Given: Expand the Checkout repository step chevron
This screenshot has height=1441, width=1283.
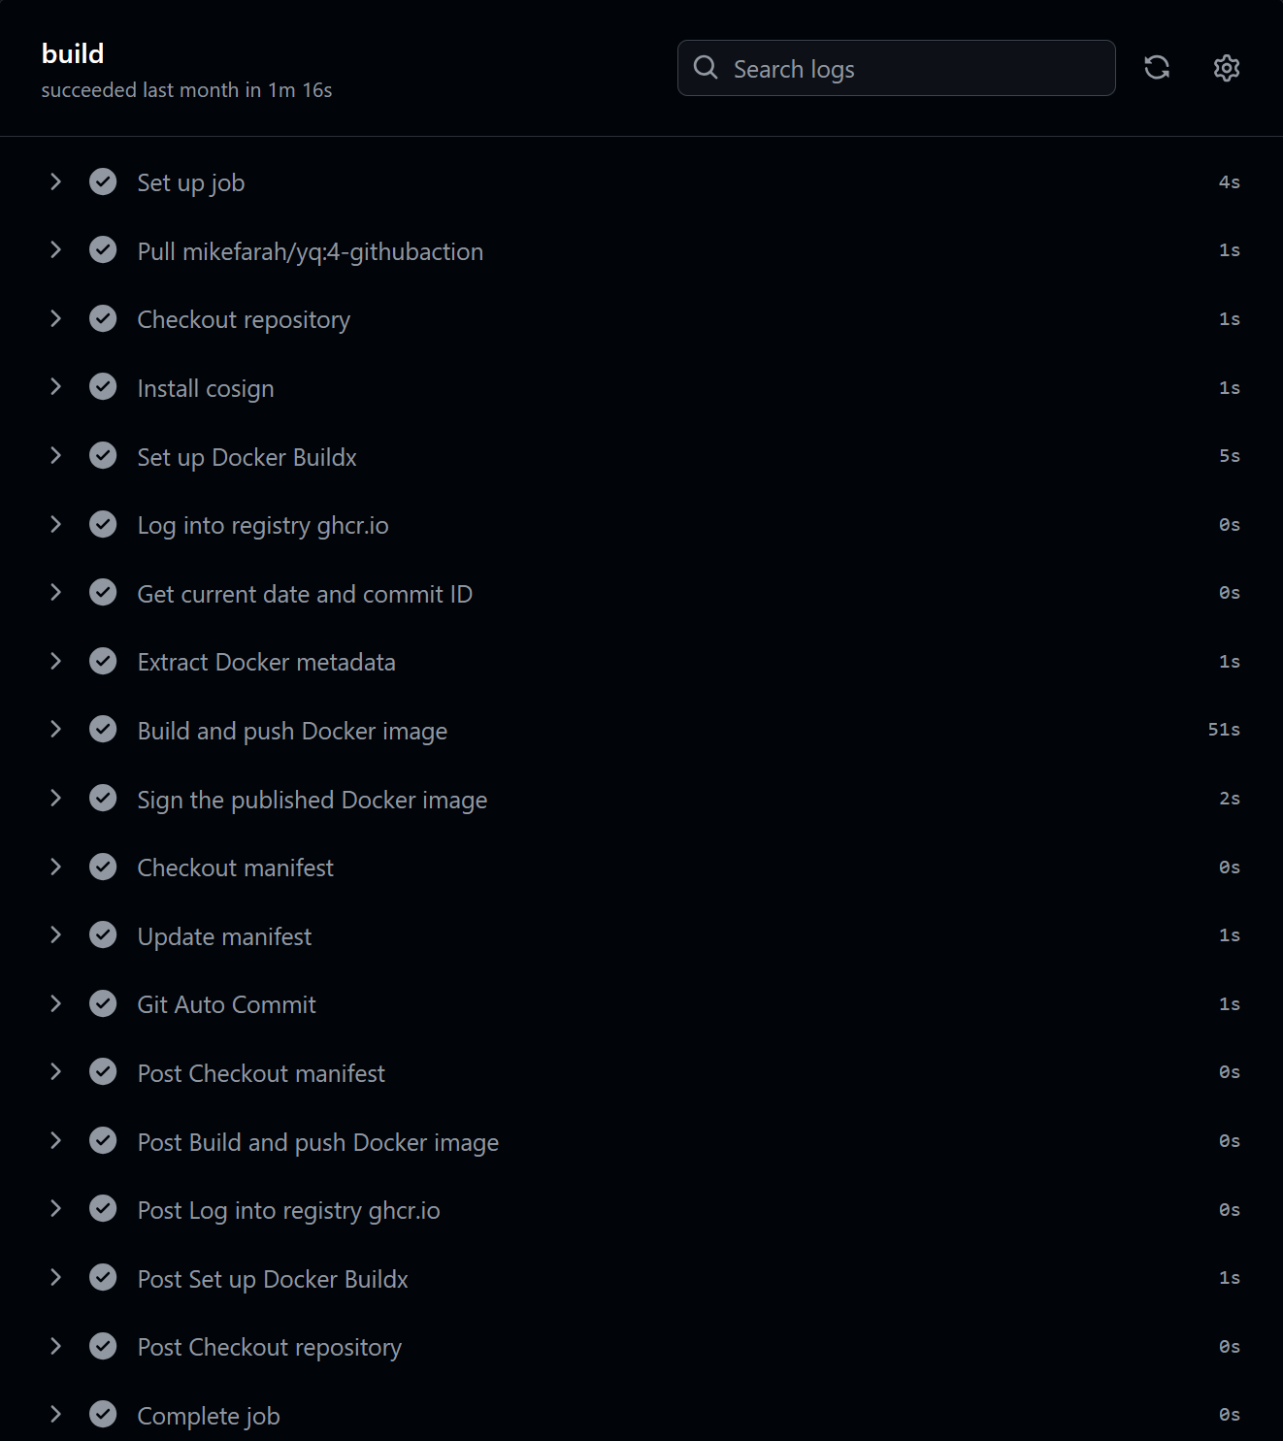Looking at the screenshot, I should tap(55, 319).
